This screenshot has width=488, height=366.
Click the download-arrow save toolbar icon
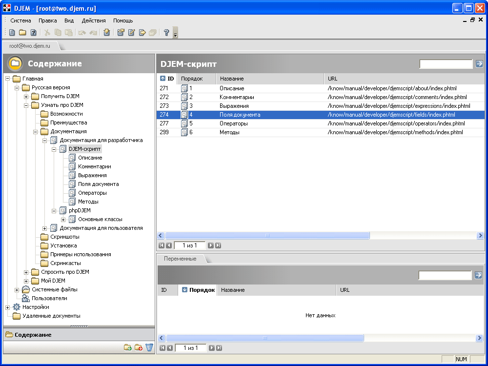pos(107,32)
